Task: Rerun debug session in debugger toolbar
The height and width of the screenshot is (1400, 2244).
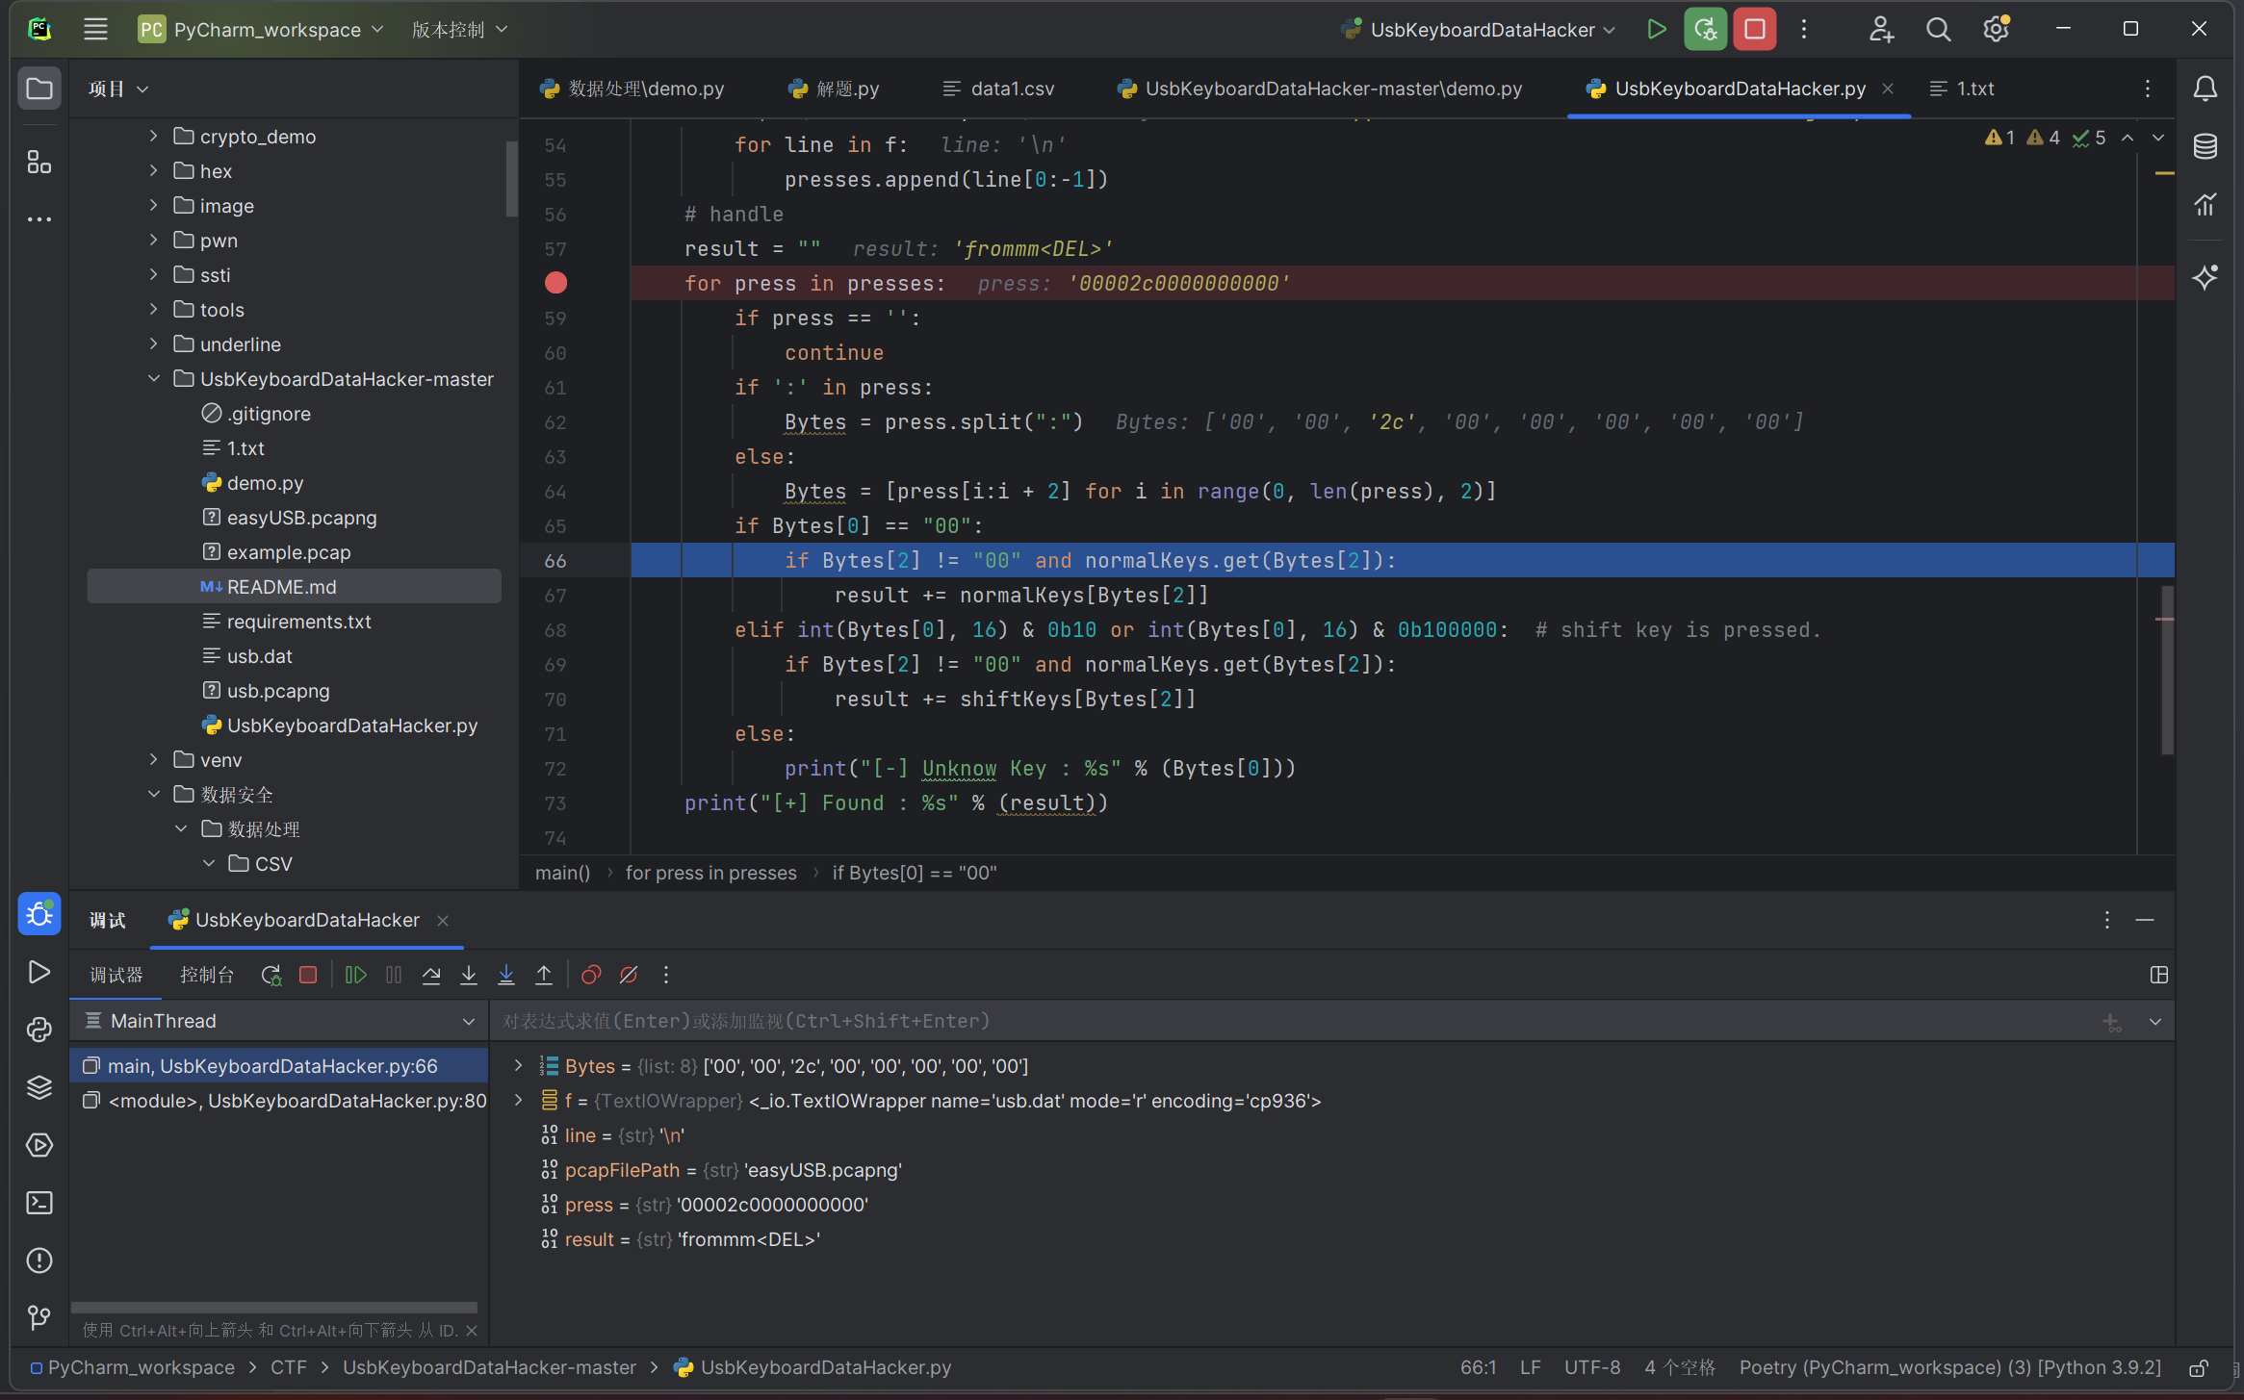Action: click(x=271, y=975)
